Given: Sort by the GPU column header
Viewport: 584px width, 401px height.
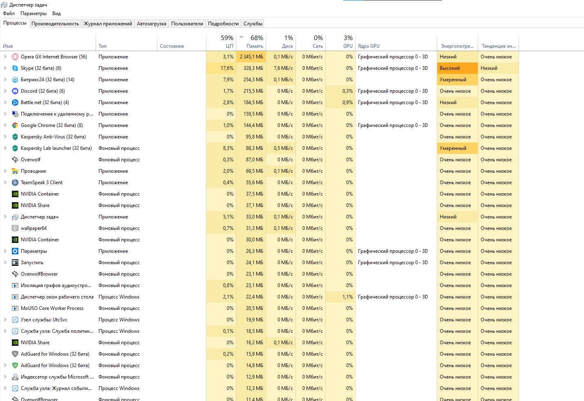Looking at the screenshot, I should [340, 42].
